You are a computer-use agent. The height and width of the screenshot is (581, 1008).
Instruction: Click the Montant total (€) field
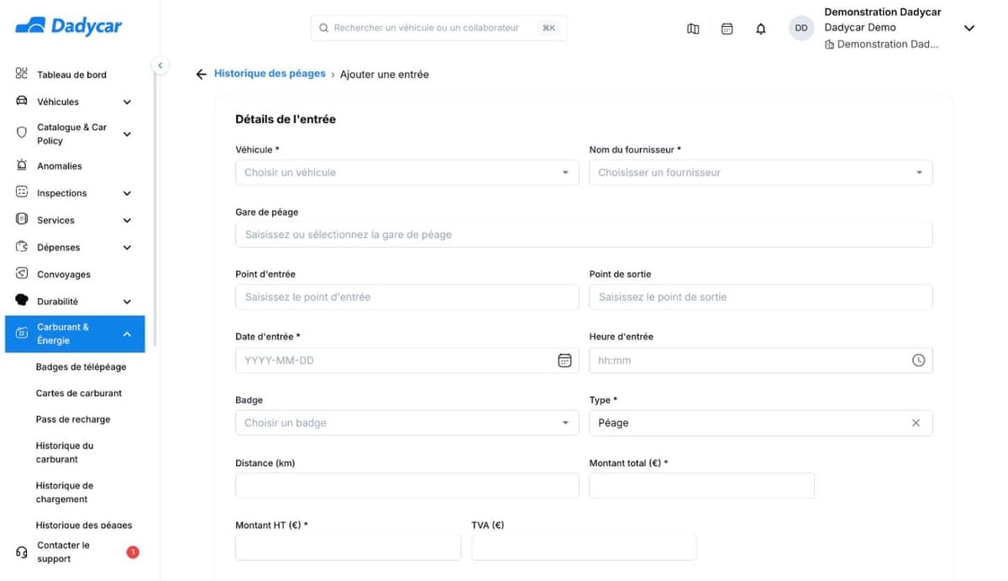pos(701,485)
